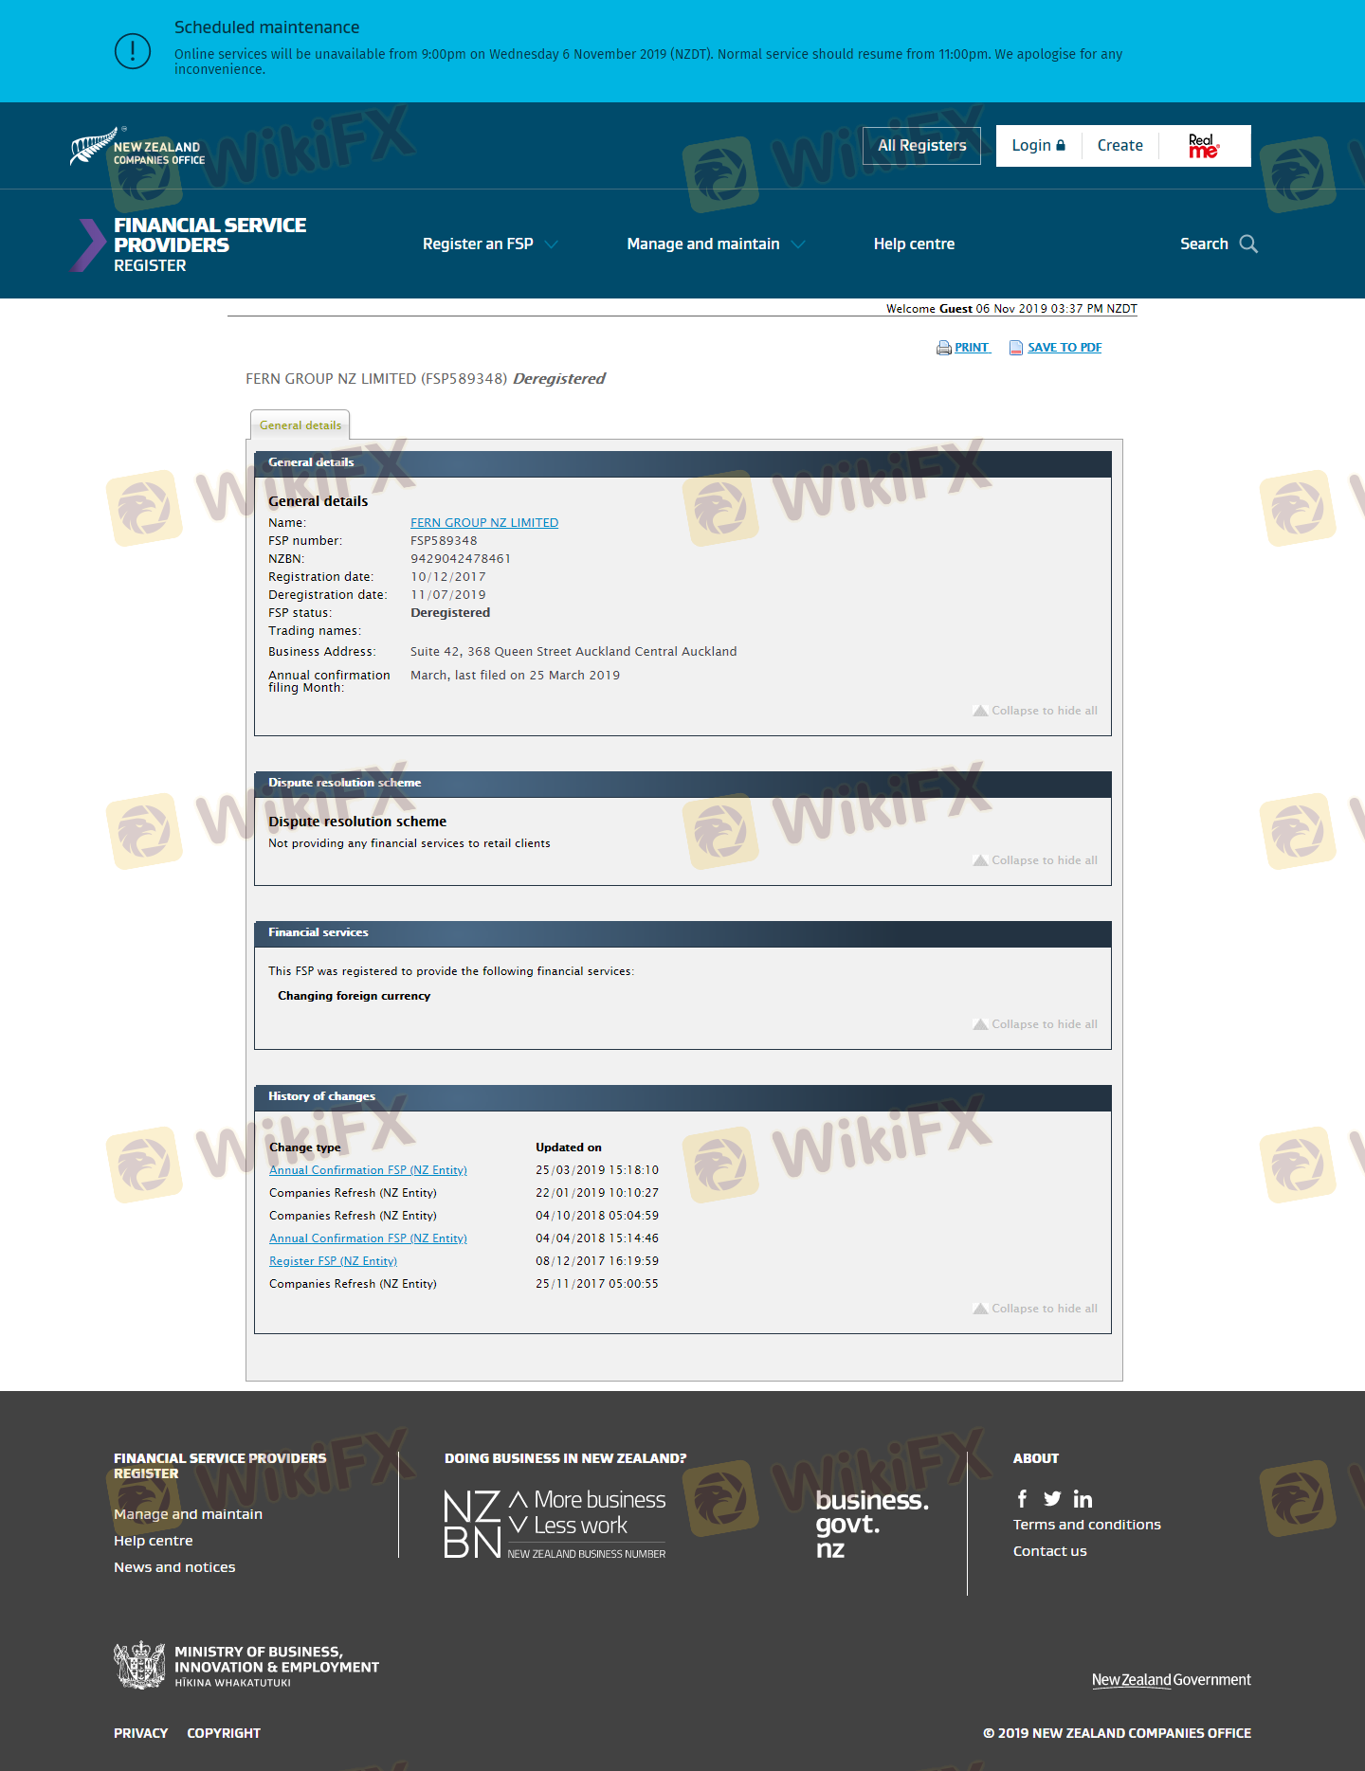The width and height of the screenshot is (1365, 1771).
Task: Expand the Manage and maintain menu
Action: 715,244
